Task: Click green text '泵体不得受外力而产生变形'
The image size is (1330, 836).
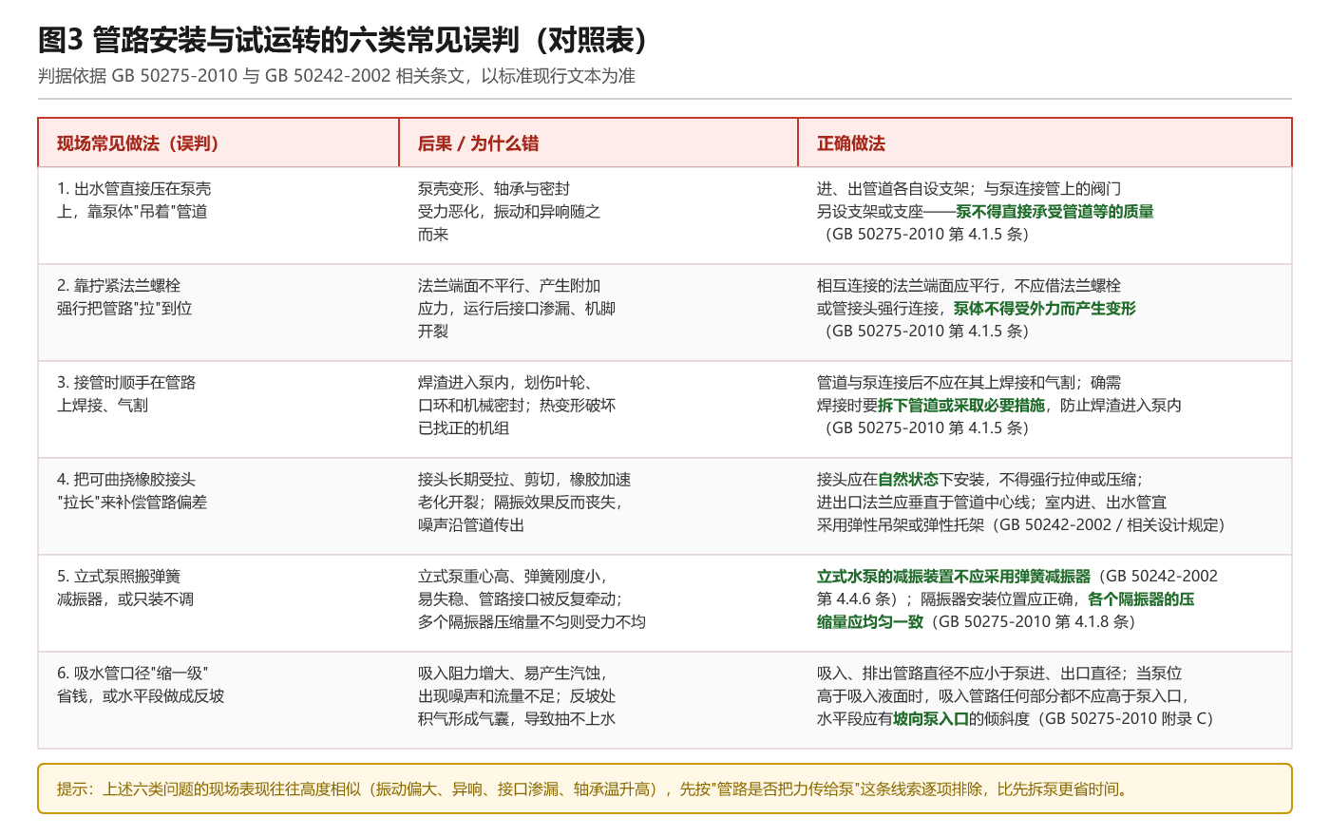Action: 1045,309
